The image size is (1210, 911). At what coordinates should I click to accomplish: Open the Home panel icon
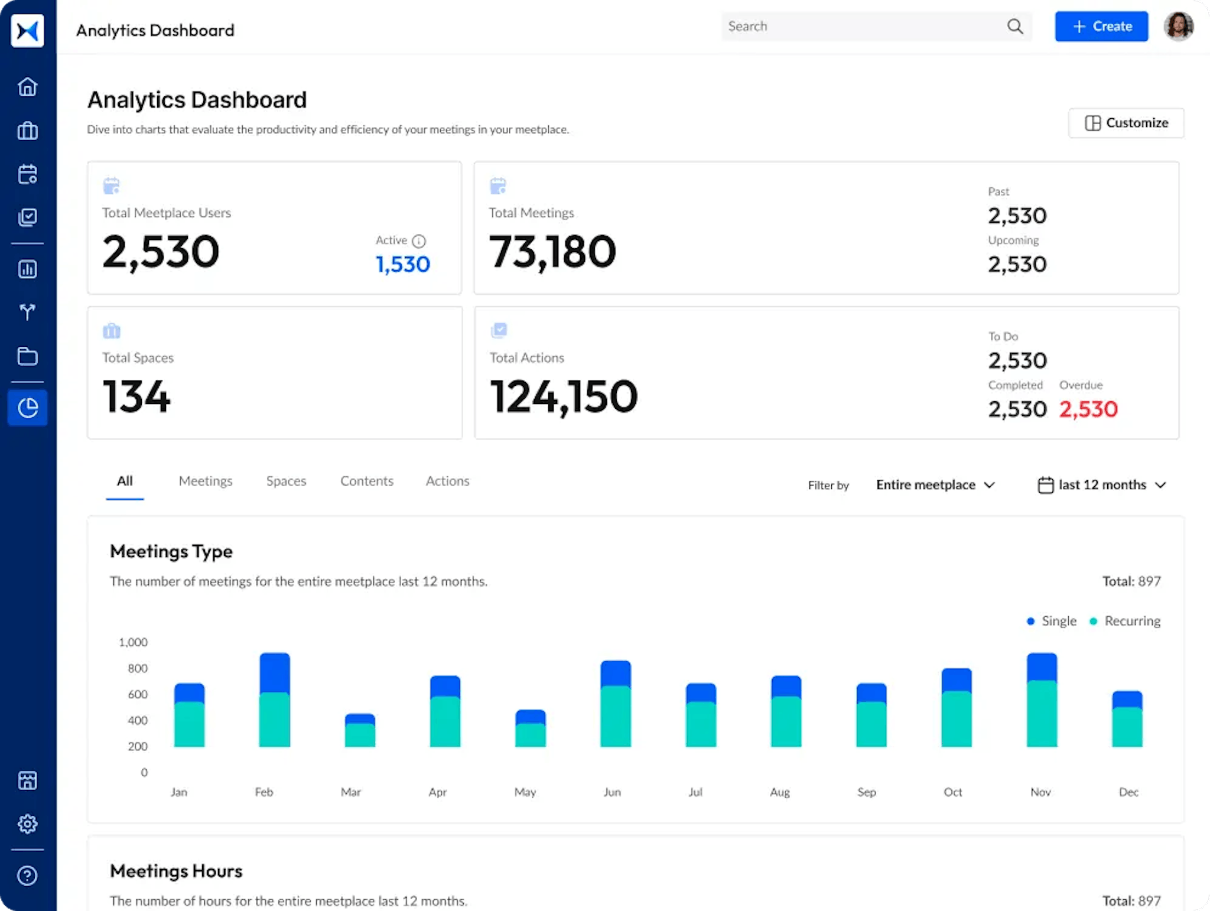tap(27, 86)
